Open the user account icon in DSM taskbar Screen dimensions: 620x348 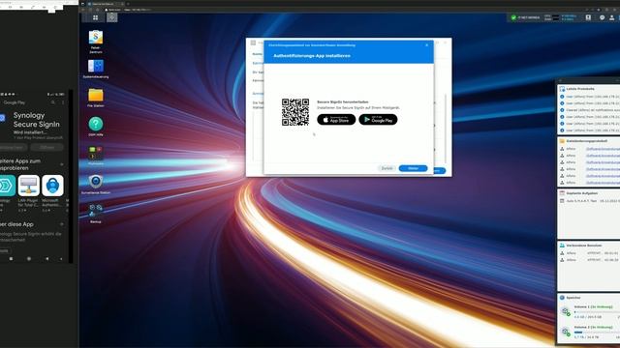point(611,17)
